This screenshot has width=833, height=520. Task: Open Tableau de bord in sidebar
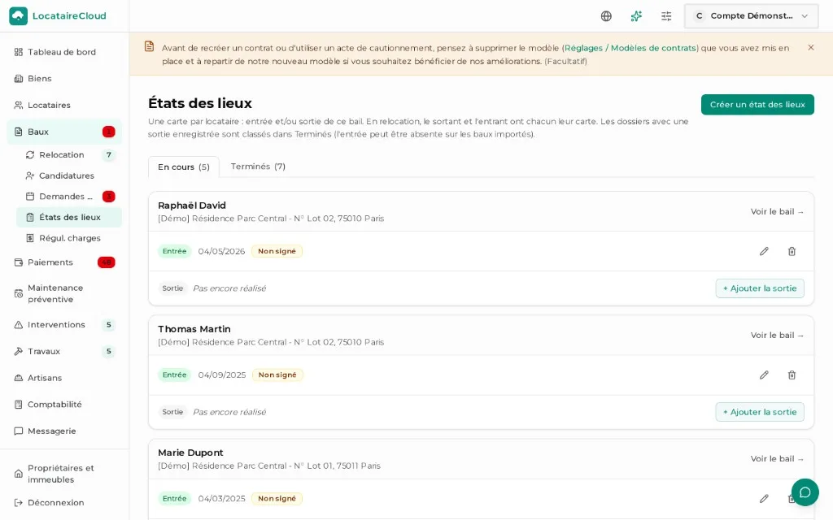click(x=64, y=52)
